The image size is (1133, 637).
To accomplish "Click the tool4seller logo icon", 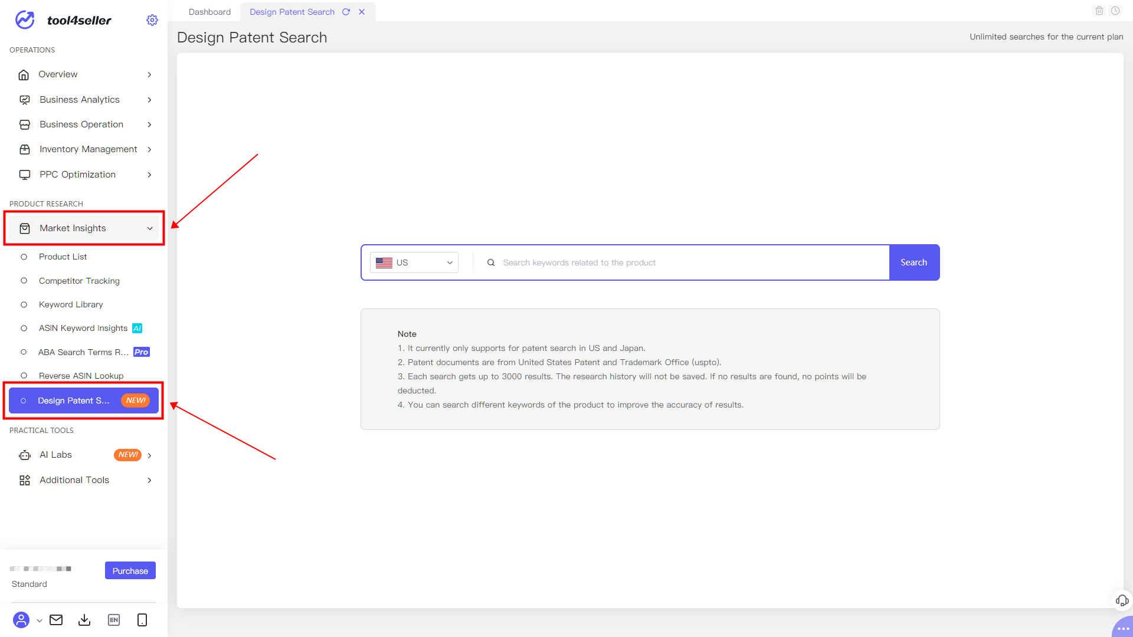I will tap(25, 20).
